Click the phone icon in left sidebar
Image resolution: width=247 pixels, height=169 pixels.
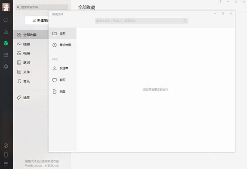pos(6,155)
